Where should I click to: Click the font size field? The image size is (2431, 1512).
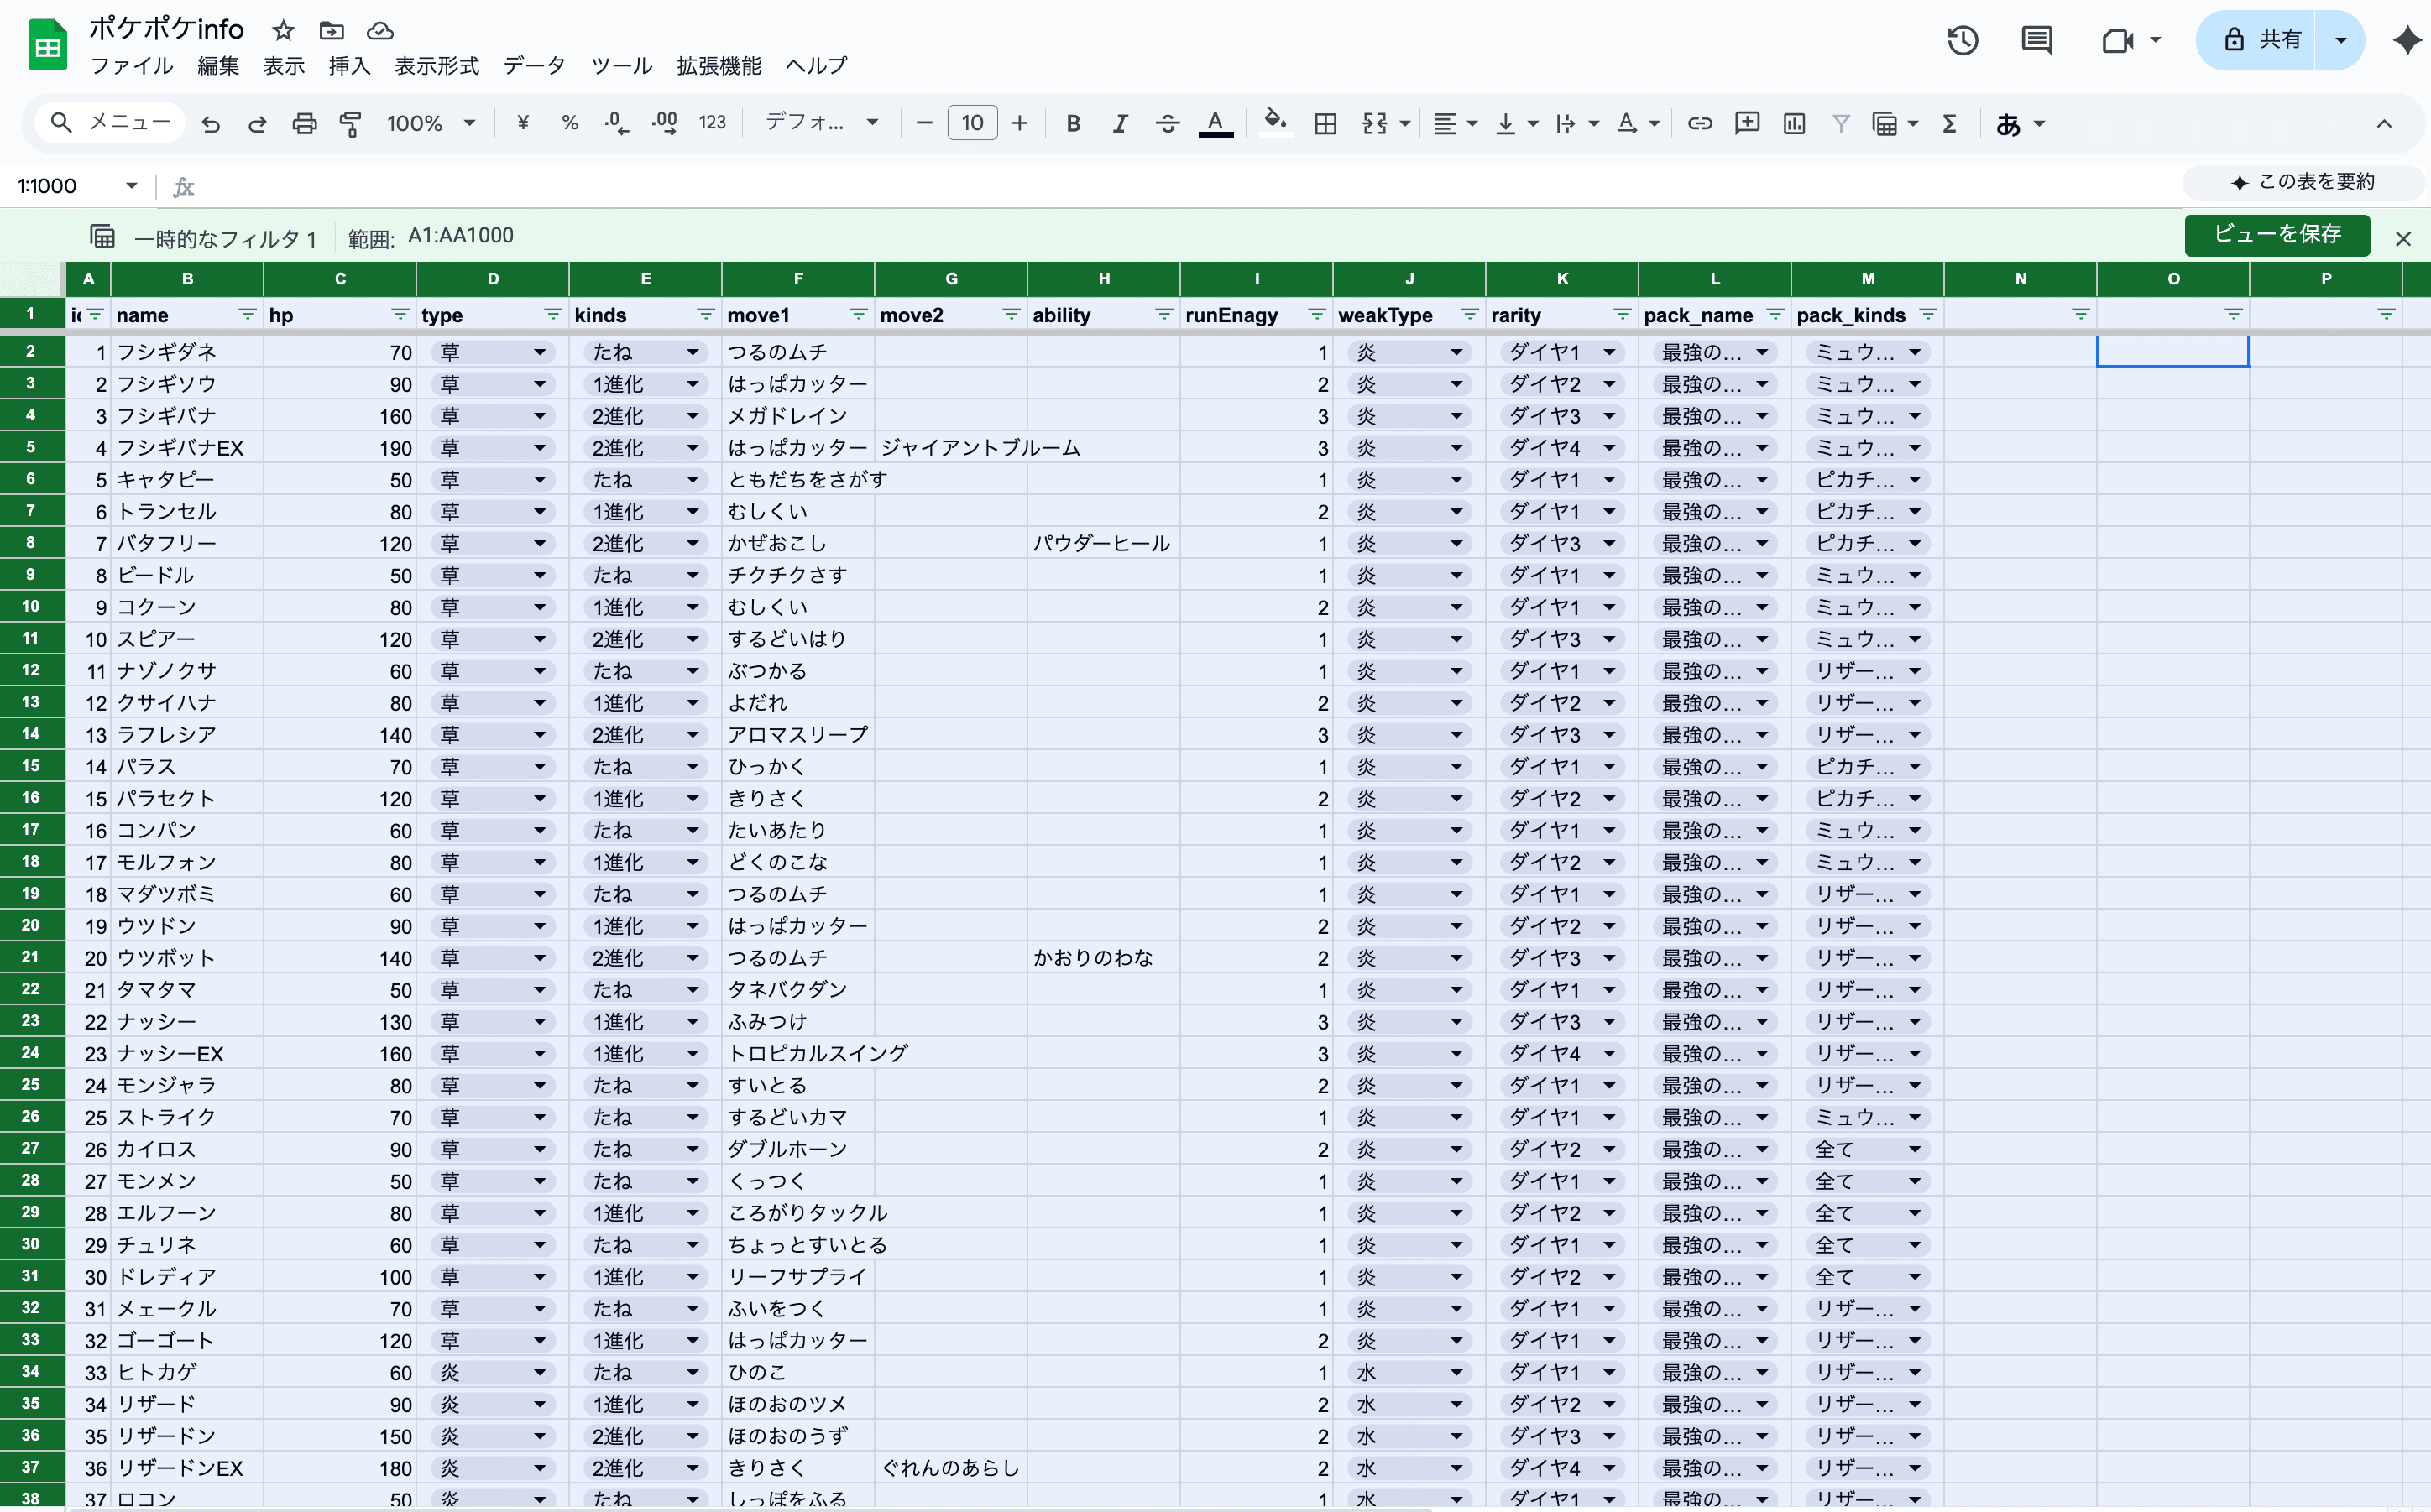pyautogui.click(x=971, y=123)
